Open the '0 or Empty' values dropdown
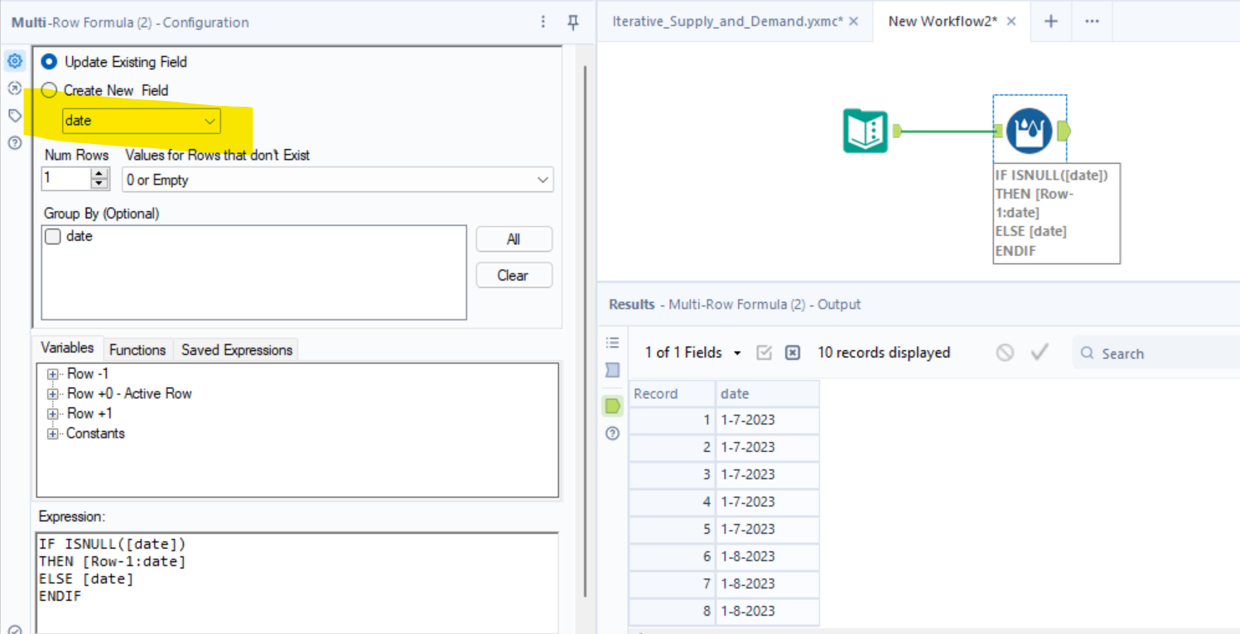The image size is (1240, 634). click(543, 180)
